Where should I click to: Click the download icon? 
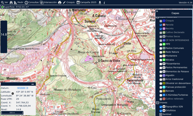pos(100,2)
